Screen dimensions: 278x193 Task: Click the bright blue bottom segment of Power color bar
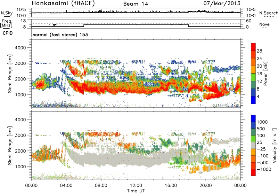pyautogui.click(x=253, y=100)
